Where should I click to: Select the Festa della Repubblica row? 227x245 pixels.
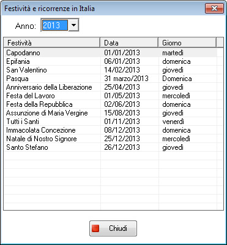pos(110,104)
